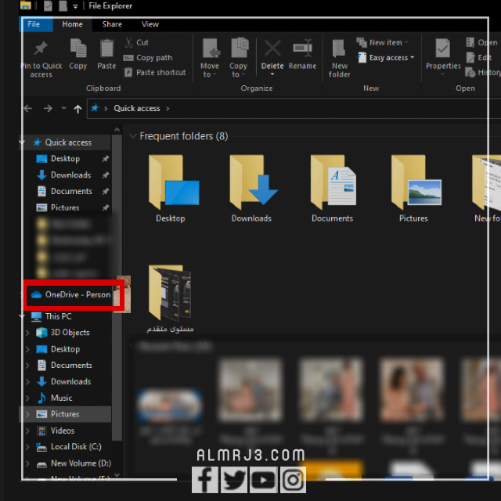Open the Quick Access Toolbar customize dropdown
This screenshot has height=501, width=501.
pyautogui.click(x=75, y=6)
